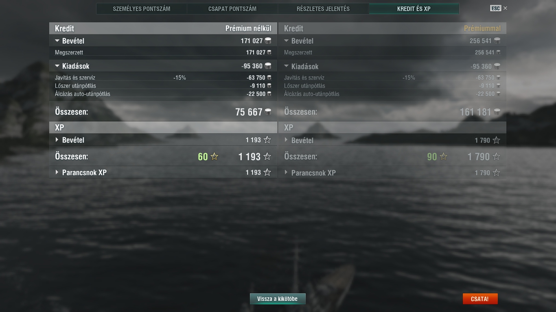Click the star icon next to Parancsnok XP 1 193

[267, 172]
